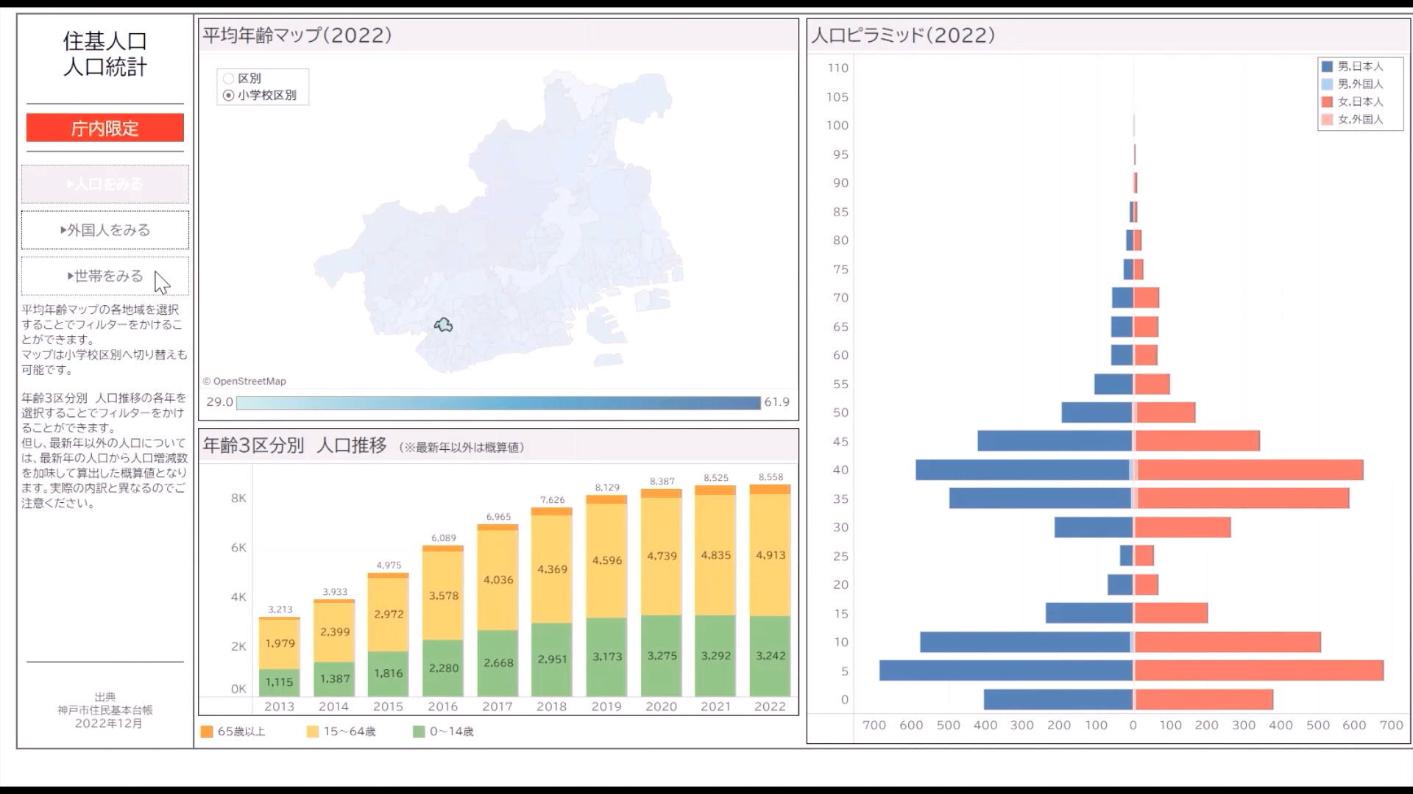Click the 女,日本人 legend color swatch
Screen dimensions: 1413x794
1327,102
